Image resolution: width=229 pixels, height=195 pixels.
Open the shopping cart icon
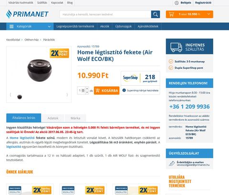(171, 14)
